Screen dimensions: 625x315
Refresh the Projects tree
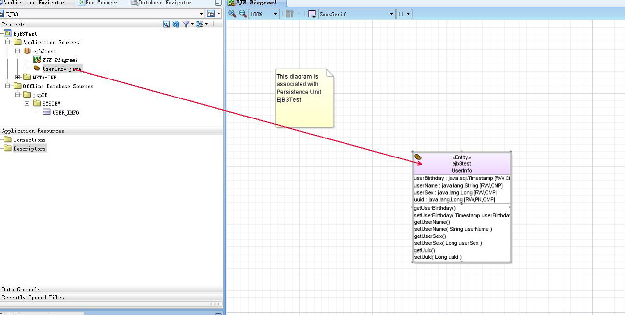point(176,24)
